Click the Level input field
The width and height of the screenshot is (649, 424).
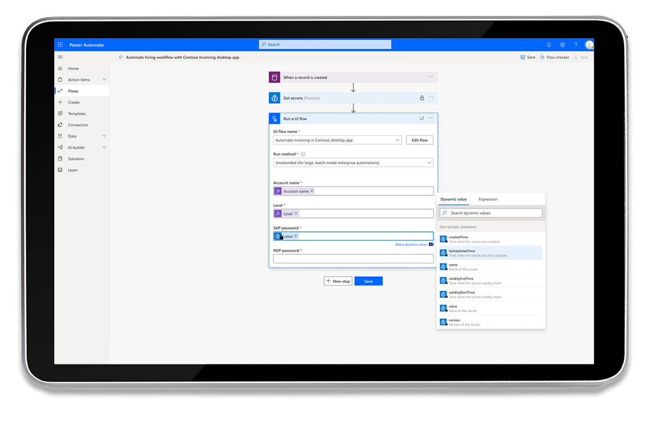click(x=353, y=214)
